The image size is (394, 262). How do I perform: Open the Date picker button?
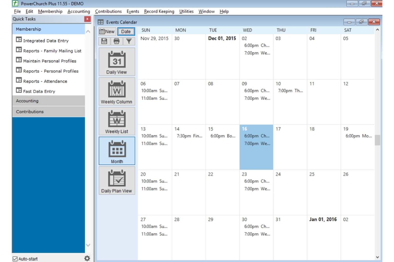(126, 31)
